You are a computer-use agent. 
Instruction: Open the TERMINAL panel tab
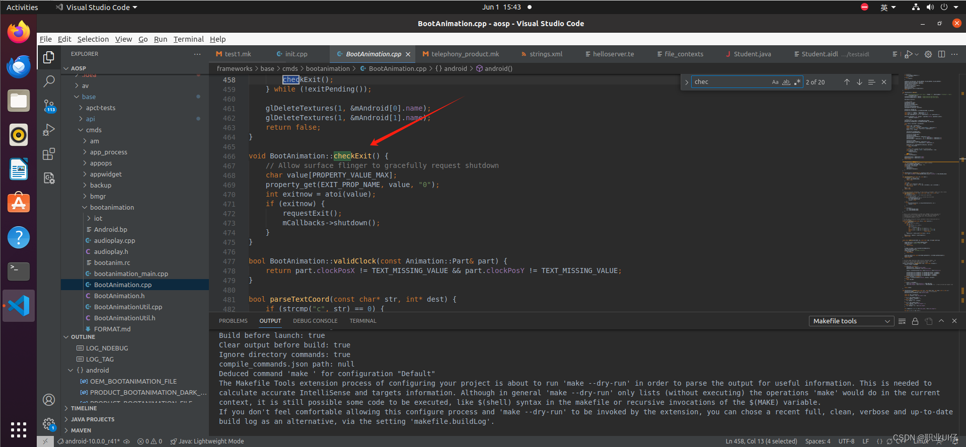point(363,321)
